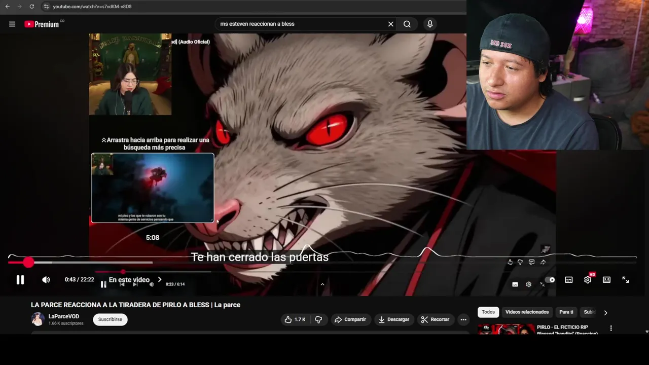Select the 'Videos relacionados' chip

[527, 312]
